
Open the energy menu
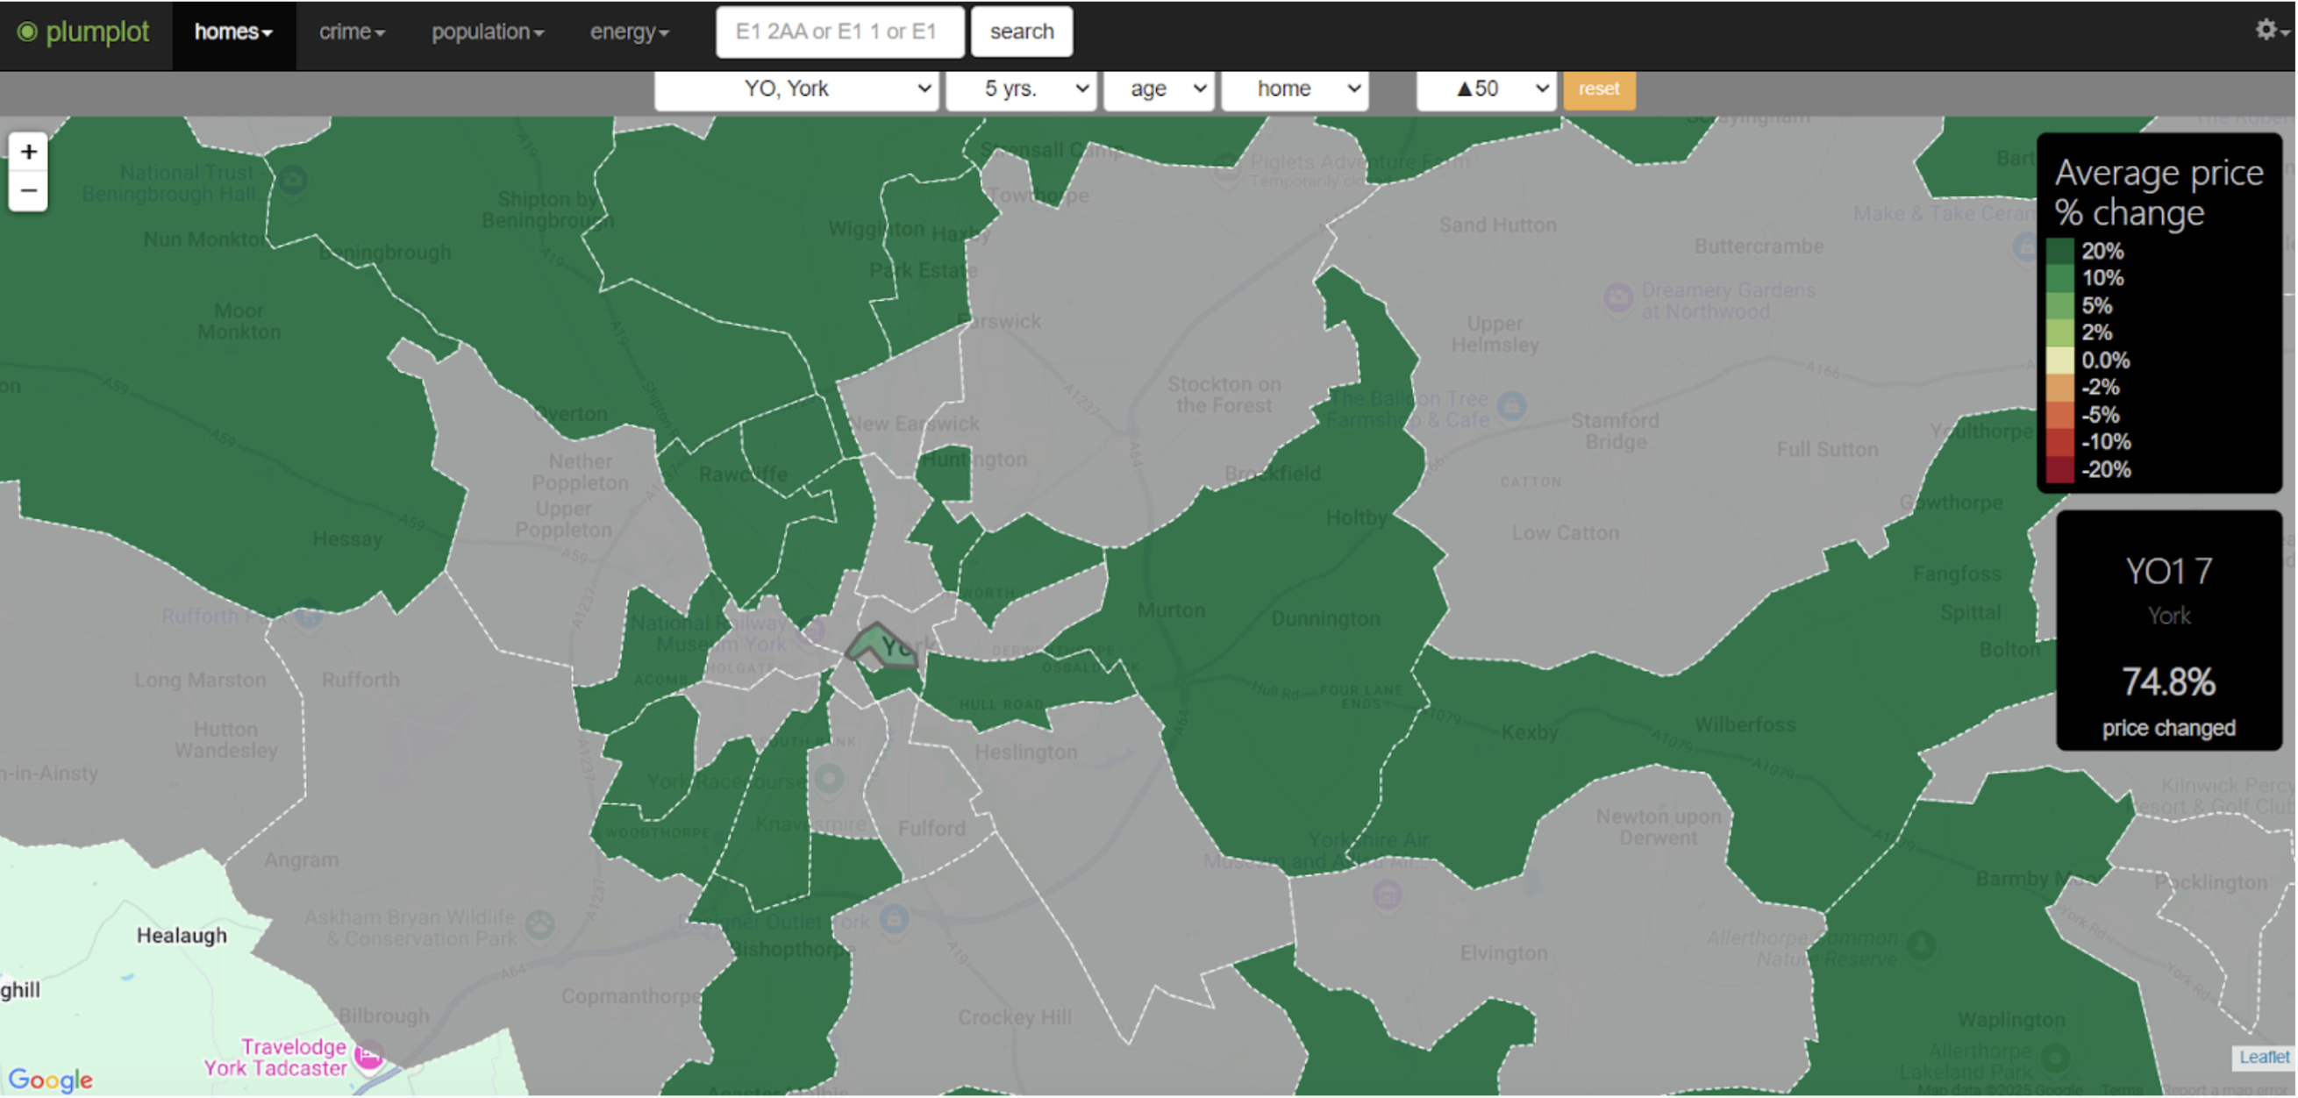[629, 32]
